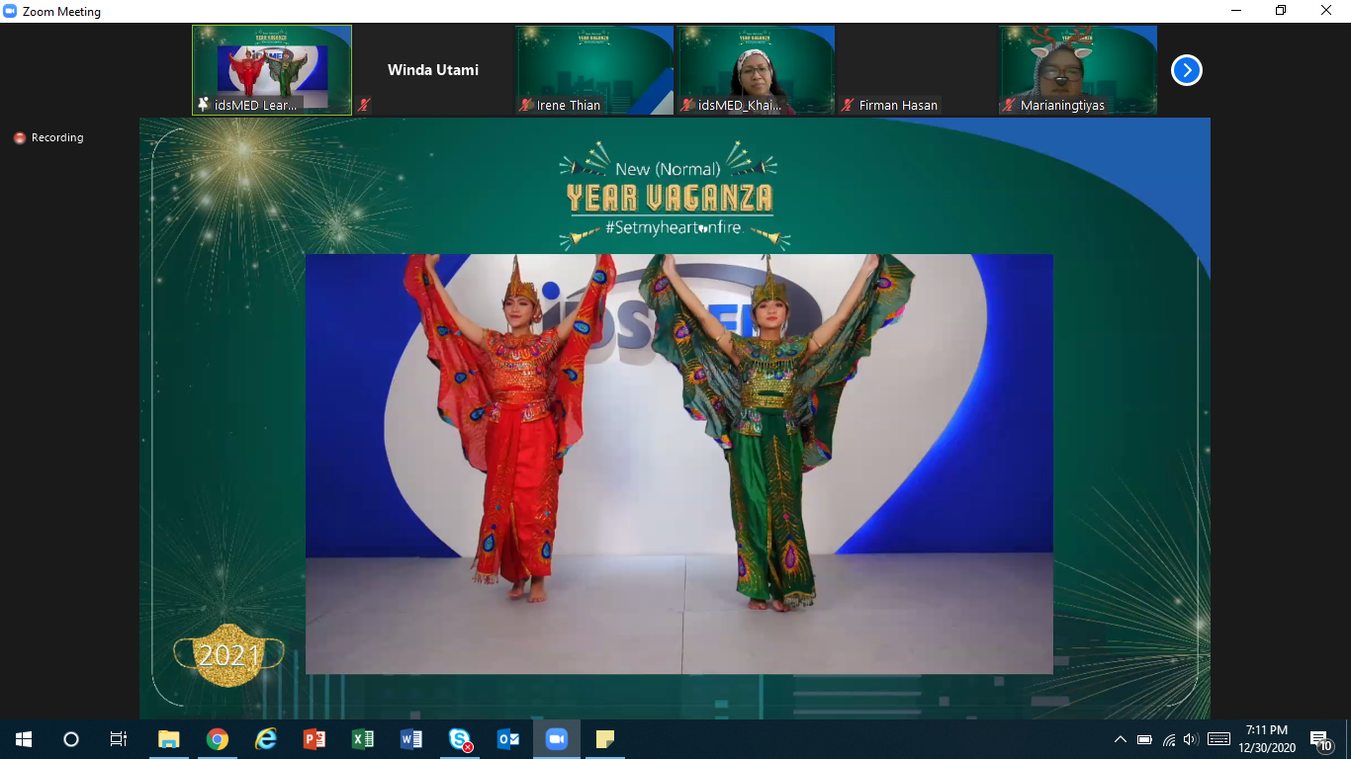Open Google Chrome from taskbar
This screenshot has height=759, width=1351.
218,739
